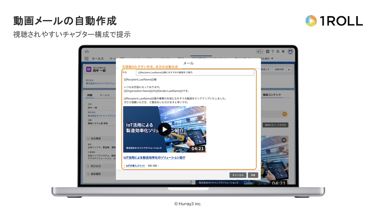This screenshot has height=211, width=376.
Task: Open the setup gear icon
Action: tap(278, 51)
